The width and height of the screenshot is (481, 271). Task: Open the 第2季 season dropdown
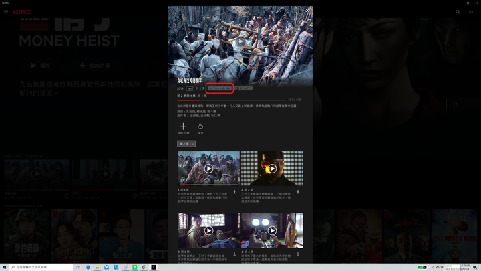tap(186, 143)
